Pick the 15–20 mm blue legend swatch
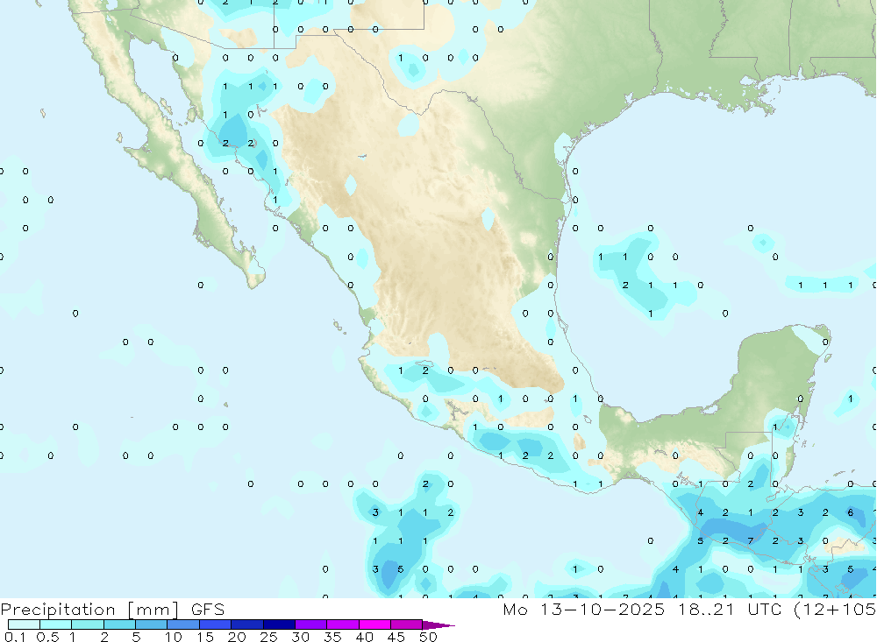877x642 pixels. tap(216, 624)
